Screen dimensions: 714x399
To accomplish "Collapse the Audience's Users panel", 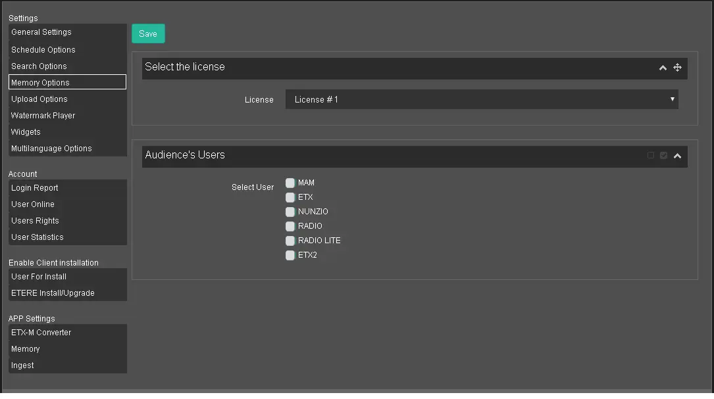I will [x=677, y=156].
